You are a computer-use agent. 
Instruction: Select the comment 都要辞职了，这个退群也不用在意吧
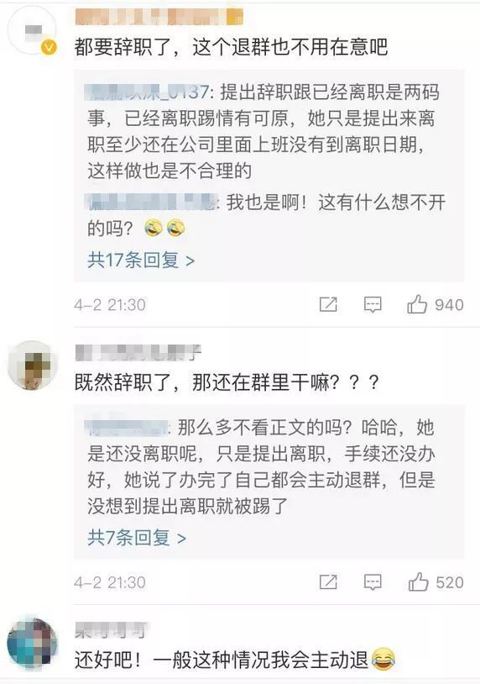[231, 47]
